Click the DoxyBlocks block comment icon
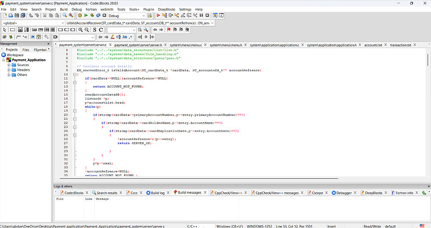 (x=19, y=37)
